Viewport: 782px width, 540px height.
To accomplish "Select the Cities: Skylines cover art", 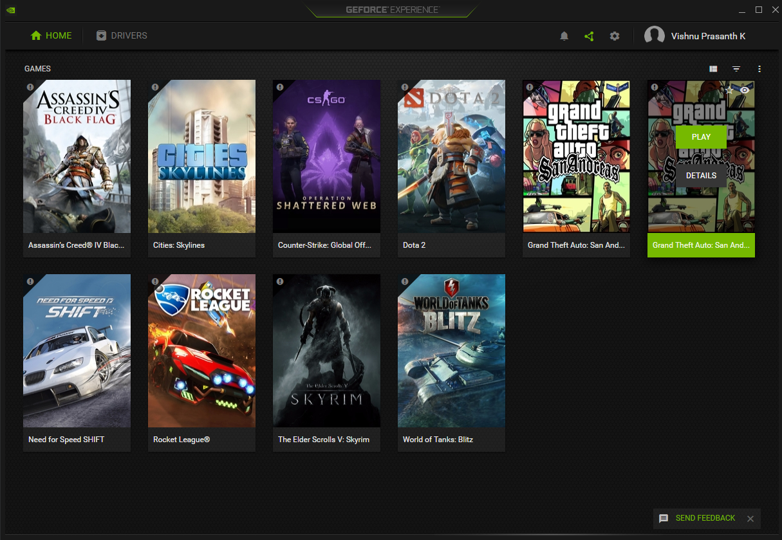I will coord(201,156).
